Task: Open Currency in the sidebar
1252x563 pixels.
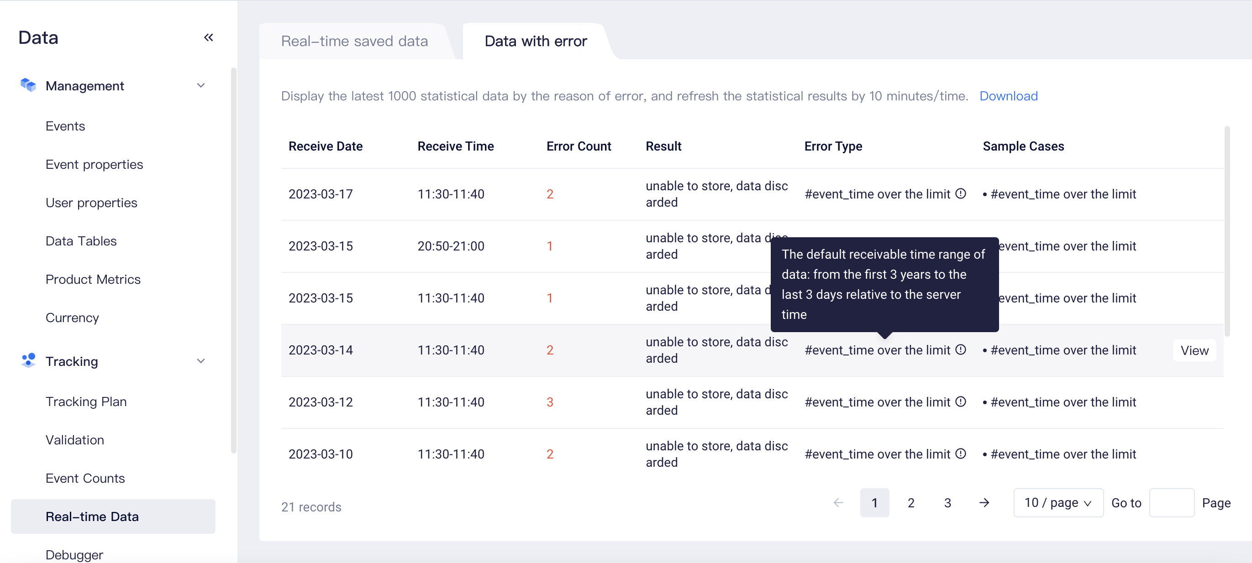Action: (72, 318)
